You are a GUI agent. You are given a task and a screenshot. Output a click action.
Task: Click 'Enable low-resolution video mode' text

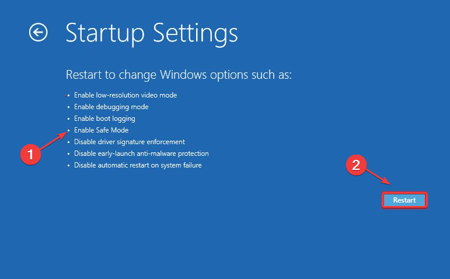(x=125, y=95)
